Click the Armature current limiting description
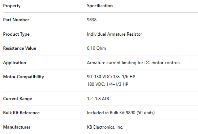 pos(134,63)
